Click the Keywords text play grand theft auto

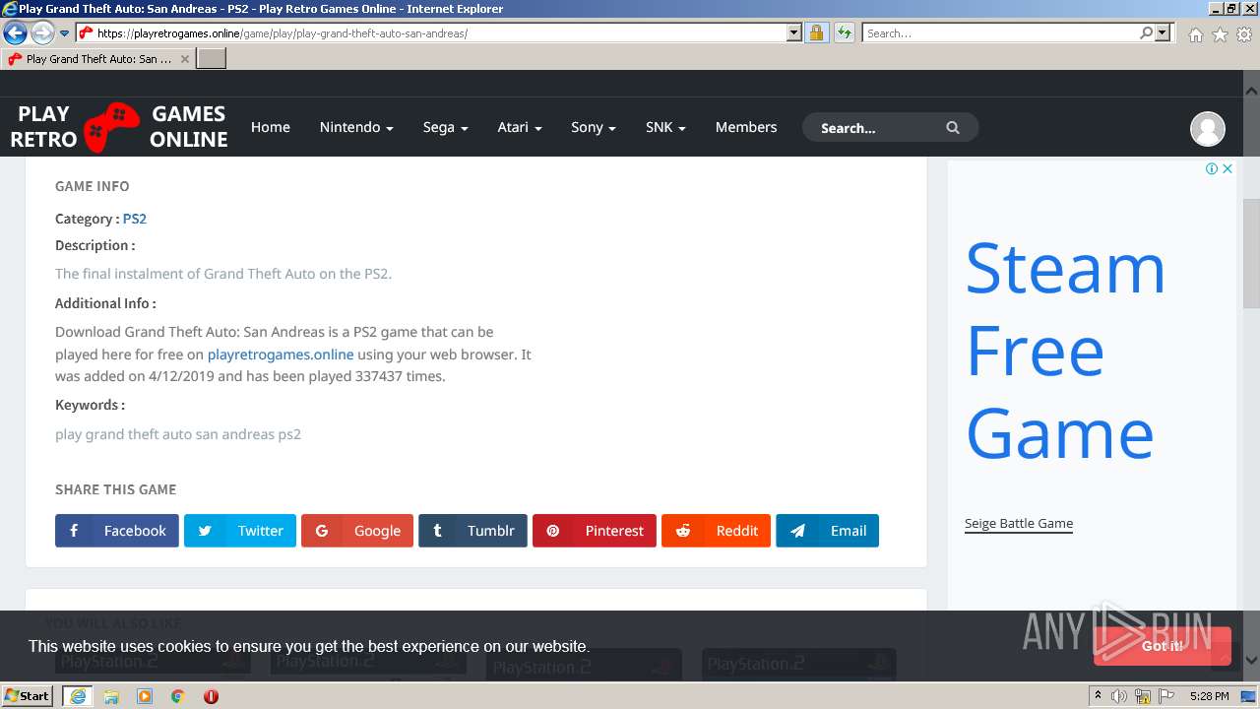(x=178, y=434)
